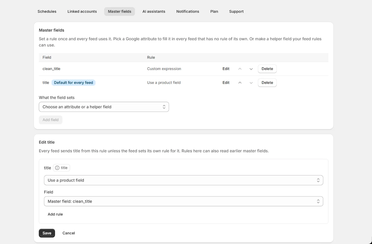Image resolution: width=372 pixels, height=244 pixels.
Task: Open 'Use a product field' rule dropdown
Action: click(184, 180)
